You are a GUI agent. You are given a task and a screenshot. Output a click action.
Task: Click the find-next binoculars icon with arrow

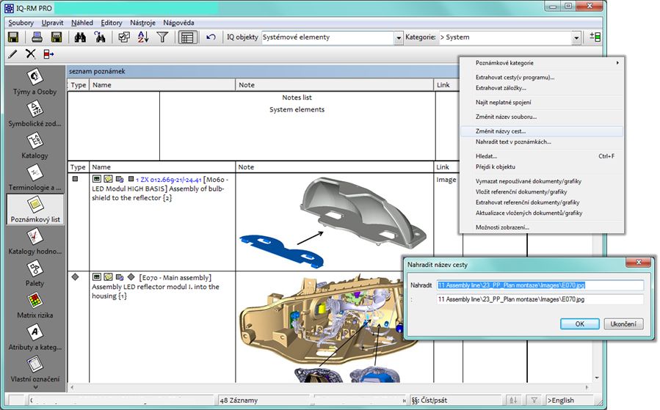tap(100, 37)
